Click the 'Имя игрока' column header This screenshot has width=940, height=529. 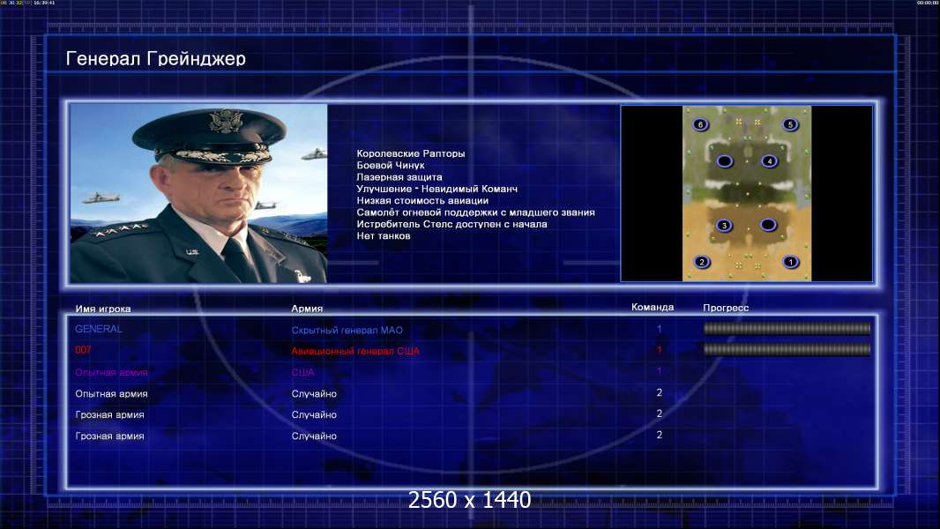point(103,309)
